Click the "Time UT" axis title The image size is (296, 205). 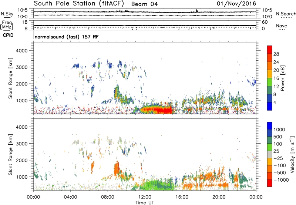tap(145, 203)
